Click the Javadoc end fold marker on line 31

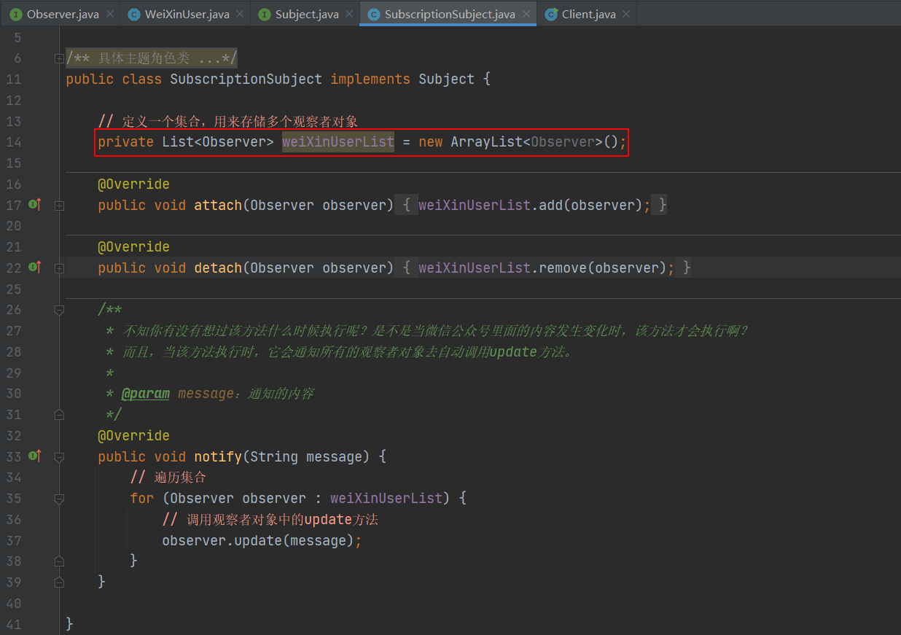point(59,415)
